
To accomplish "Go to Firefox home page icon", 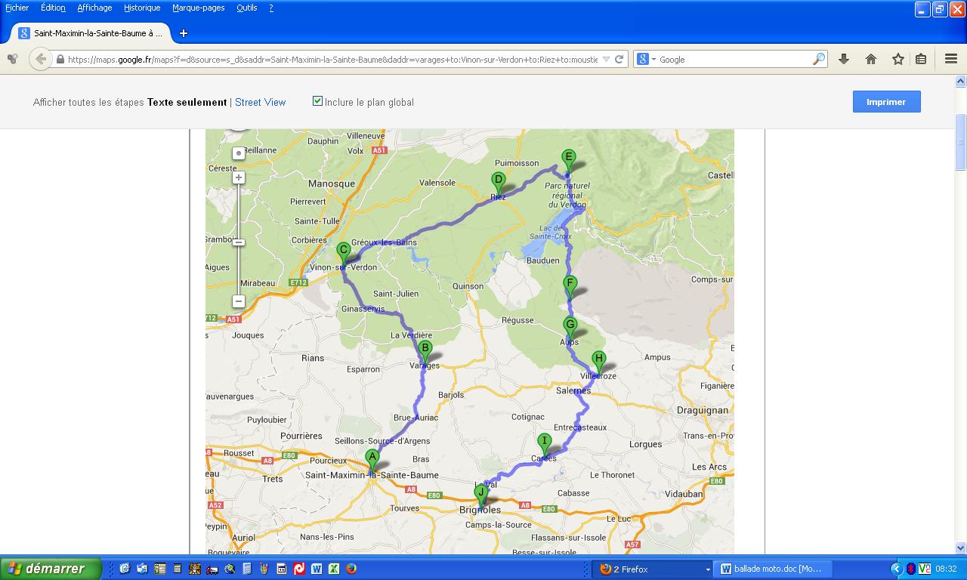I will [x=871, y=59].
